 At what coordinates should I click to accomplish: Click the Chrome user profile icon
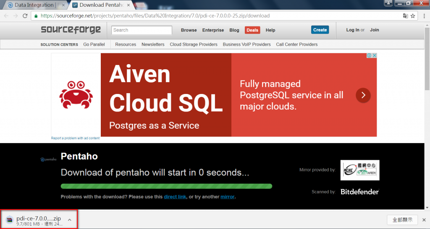click(x=388, y=3)
